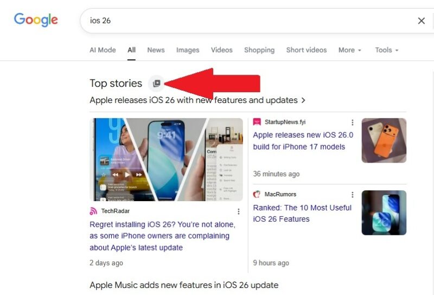Click the iOS 26 logo thumbnail

[x=384, y=213]
